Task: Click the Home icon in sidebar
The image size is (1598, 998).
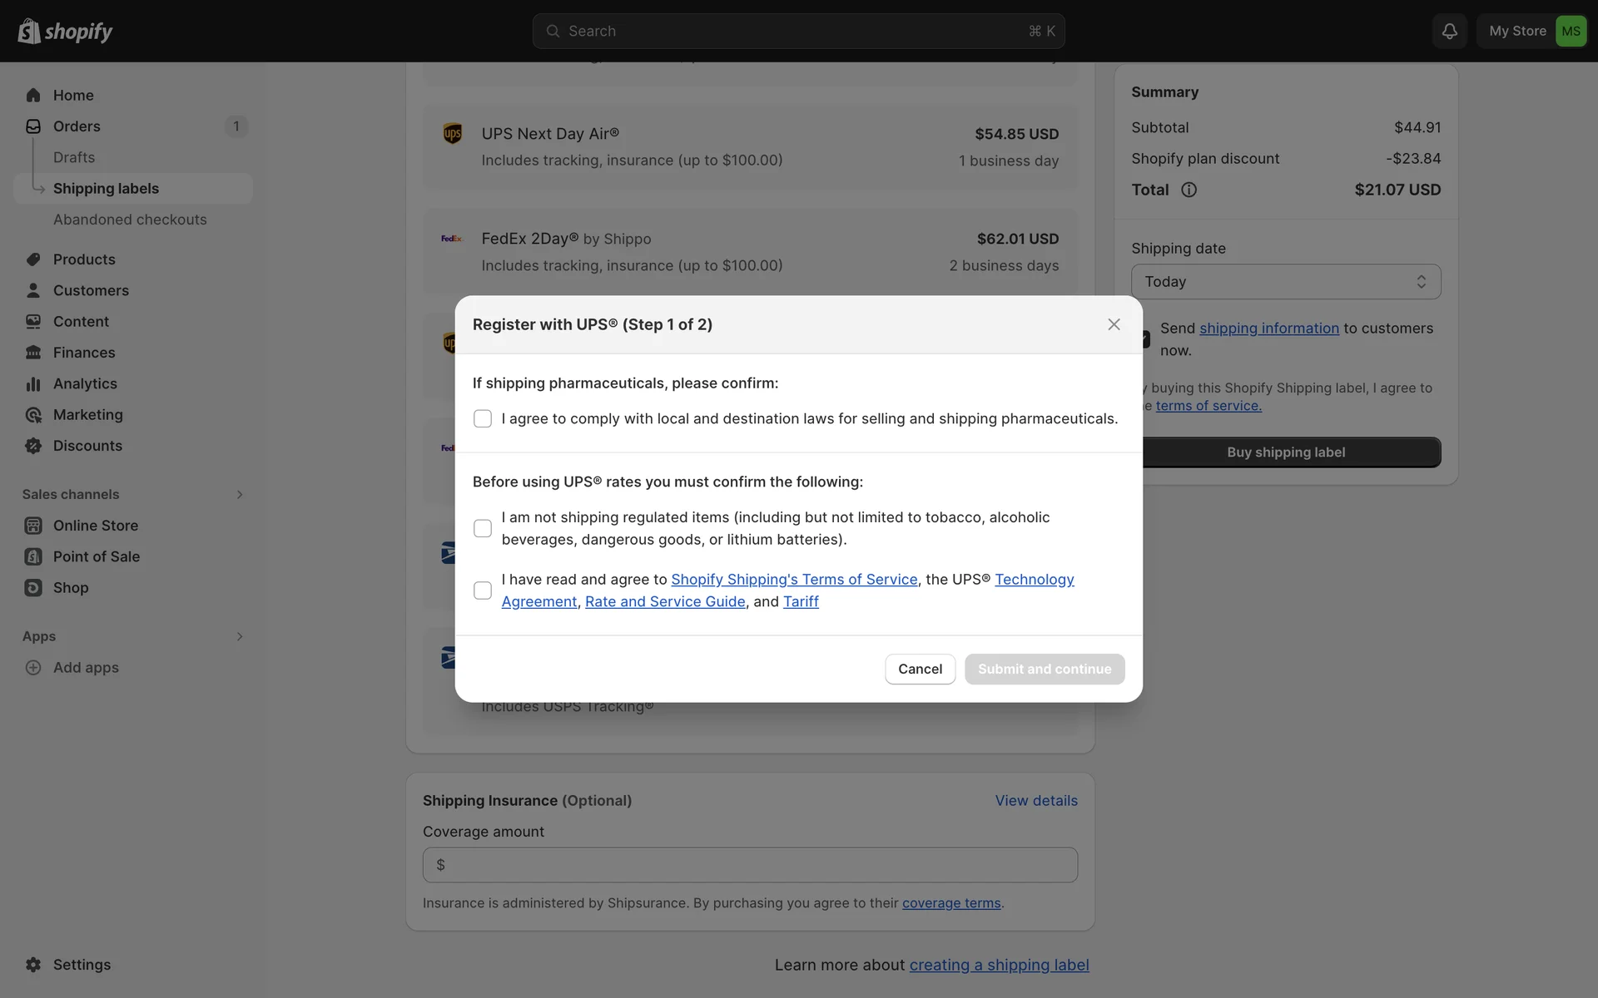Action: (33, 95)
